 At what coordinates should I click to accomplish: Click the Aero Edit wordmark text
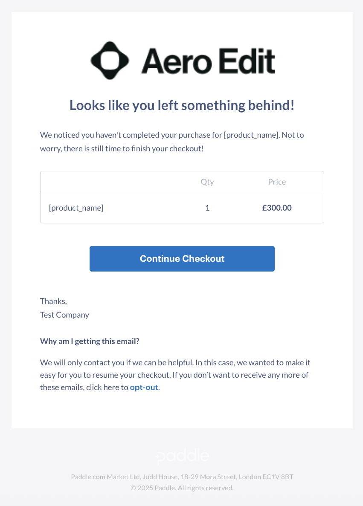(208, 61)
